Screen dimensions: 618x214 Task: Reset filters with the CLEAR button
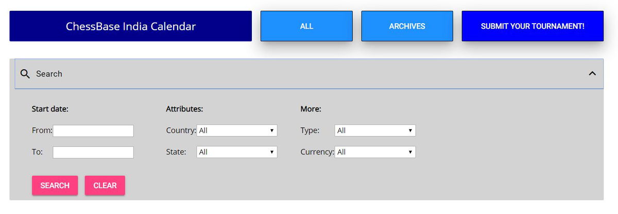point(105,186)
